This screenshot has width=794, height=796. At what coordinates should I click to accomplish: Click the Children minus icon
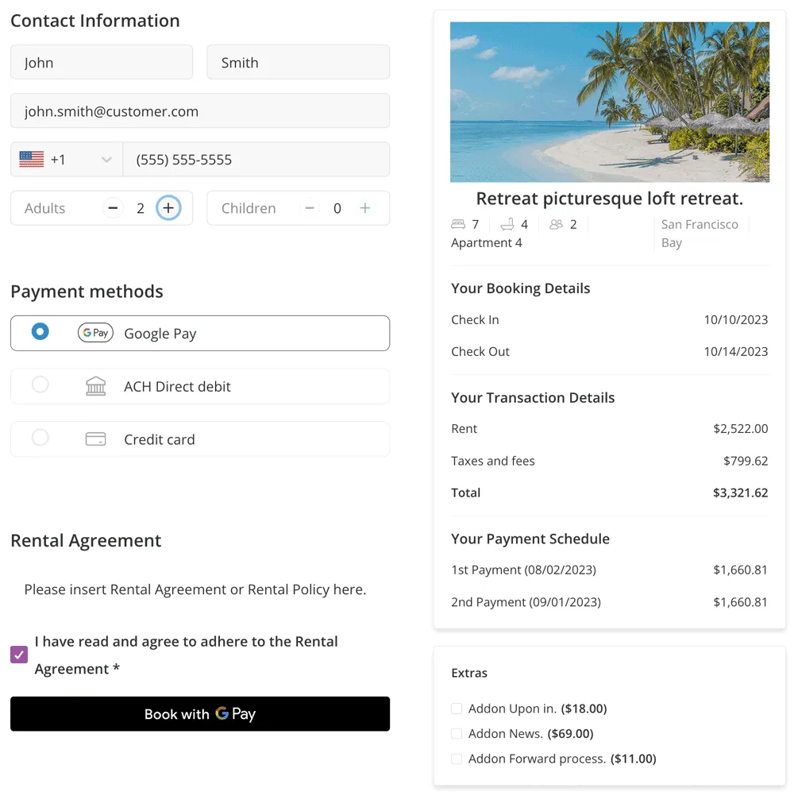point(310,208)
